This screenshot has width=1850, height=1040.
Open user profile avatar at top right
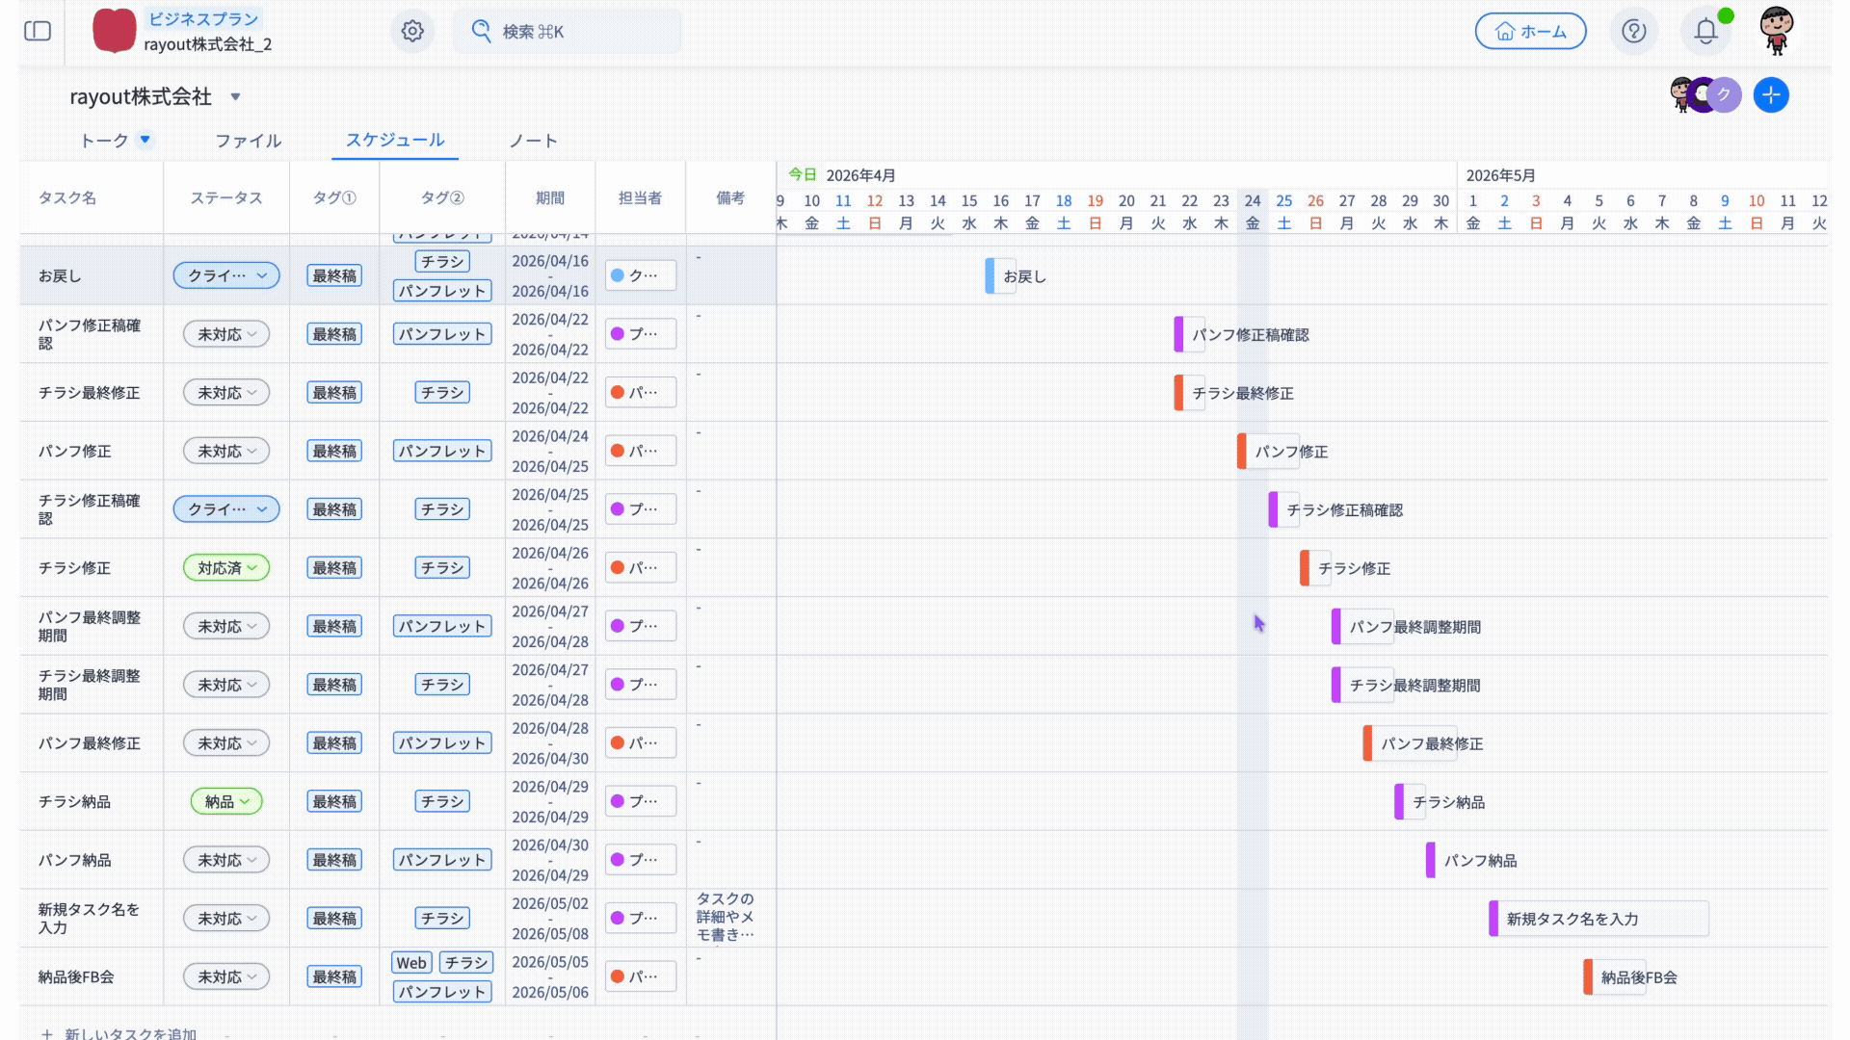[1776, 31]
